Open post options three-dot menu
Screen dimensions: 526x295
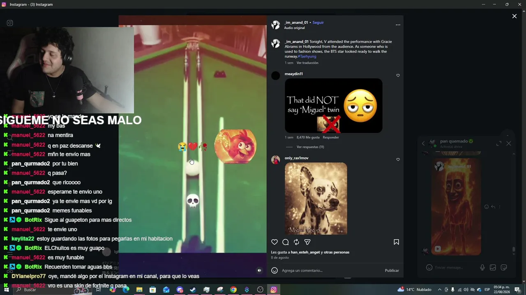[398, 25]
